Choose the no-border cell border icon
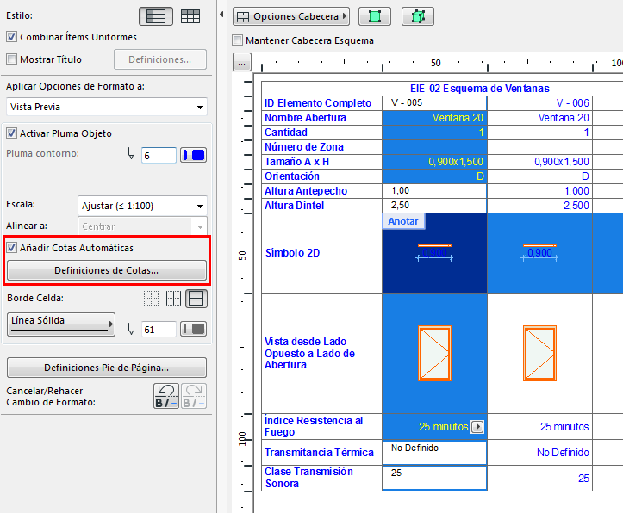 (x=152, y=299)
